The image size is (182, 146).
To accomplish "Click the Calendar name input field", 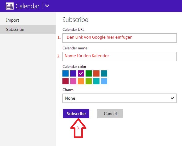I will click(x=120, y=56).
